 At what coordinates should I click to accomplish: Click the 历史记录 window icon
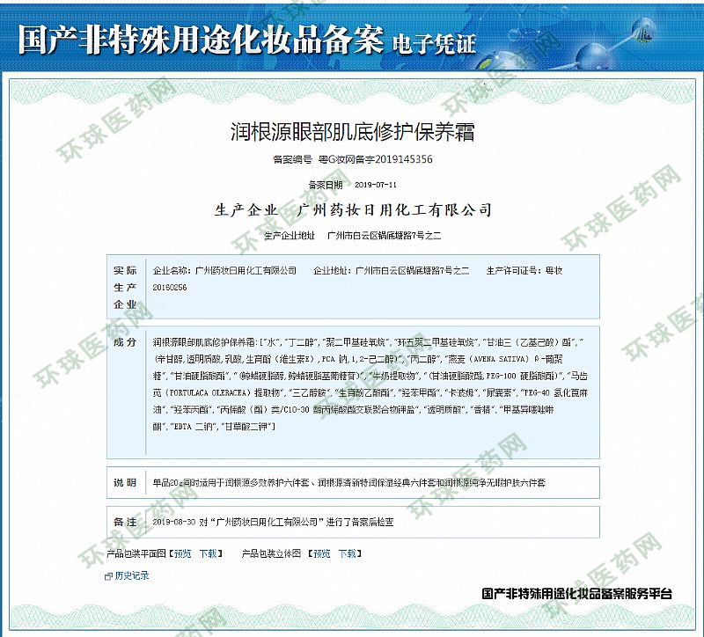(109, 576)
